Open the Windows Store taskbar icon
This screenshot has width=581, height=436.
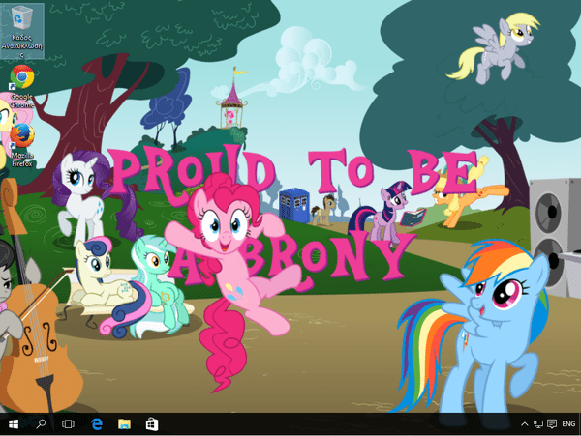(152, 424)
